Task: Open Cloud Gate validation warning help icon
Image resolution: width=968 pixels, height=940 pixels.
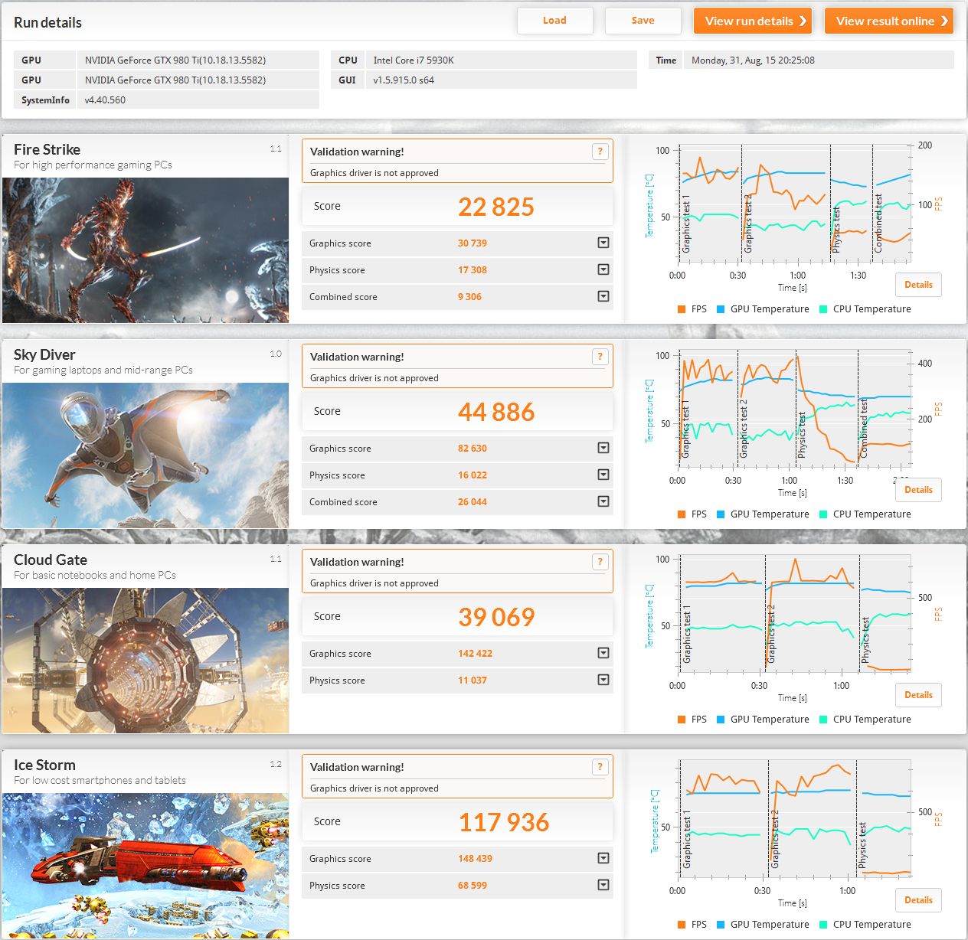Action: click(x=600, y=562)
